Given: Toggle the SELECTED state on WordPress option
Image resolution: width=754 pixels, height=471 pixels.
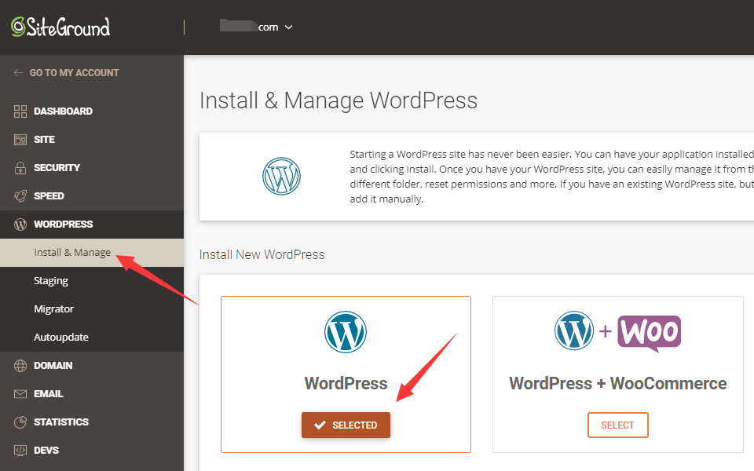Looking at the screenshot, I should (346, 425).
